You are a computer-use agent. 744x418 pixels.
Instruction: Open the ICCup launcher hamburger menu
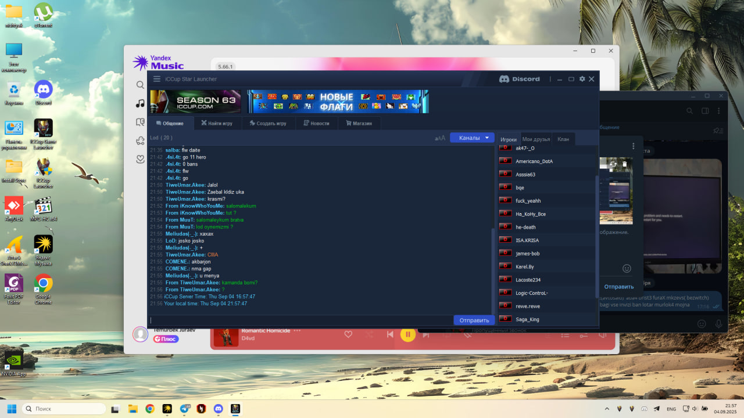point(156,79)
